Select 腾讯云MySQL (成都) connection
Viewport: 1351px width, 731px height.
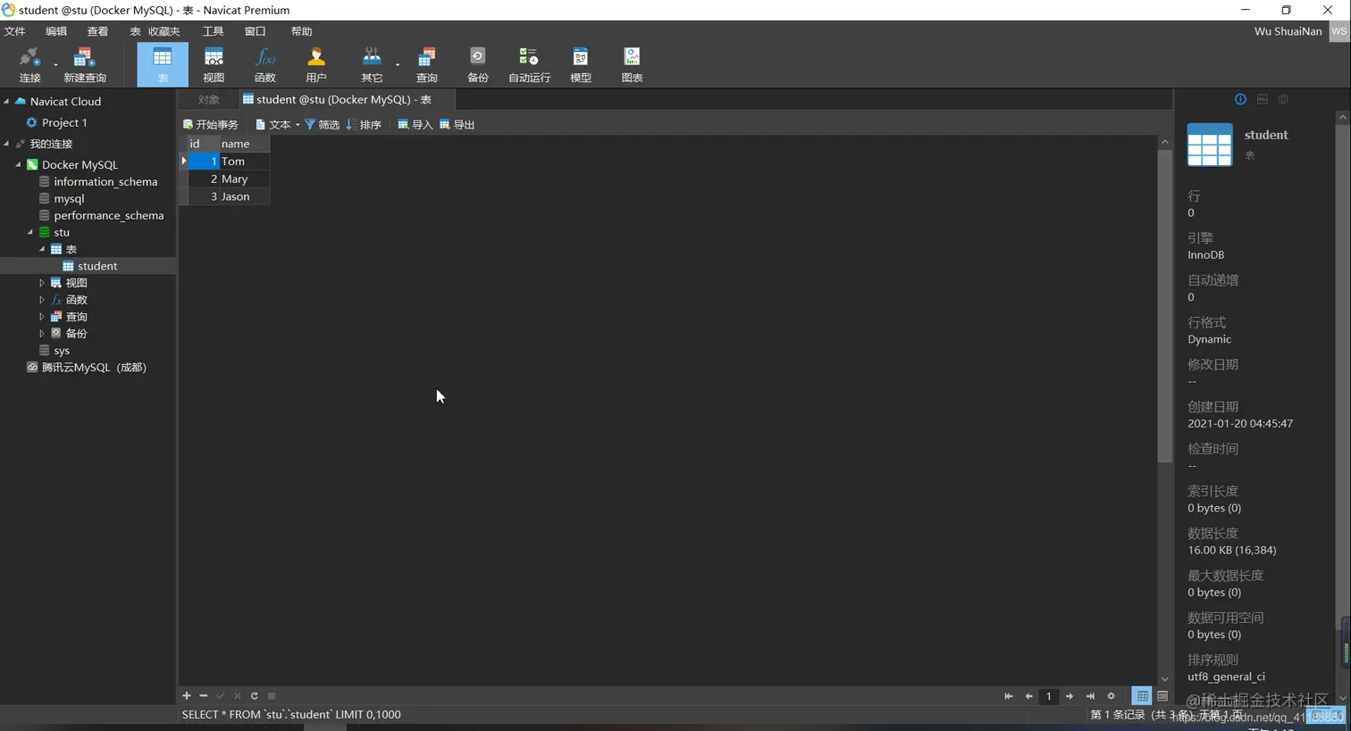(x=94, y=368)
